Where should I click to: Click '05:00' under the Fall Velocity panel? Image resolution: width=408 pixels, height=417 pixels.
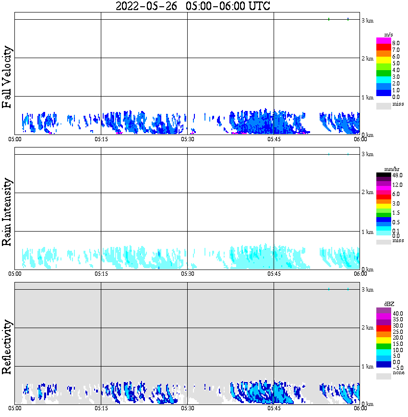pos(15,139)
